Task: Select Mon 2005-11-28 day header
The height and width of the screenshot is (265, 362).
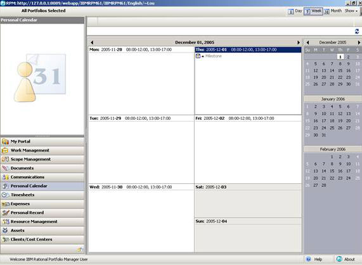Action: (x=141, y=49)
